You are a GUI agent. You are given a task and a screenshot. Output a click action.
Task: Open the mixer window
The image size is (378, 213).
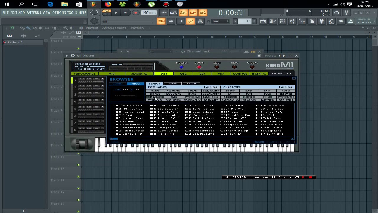(x=292, y=21)
